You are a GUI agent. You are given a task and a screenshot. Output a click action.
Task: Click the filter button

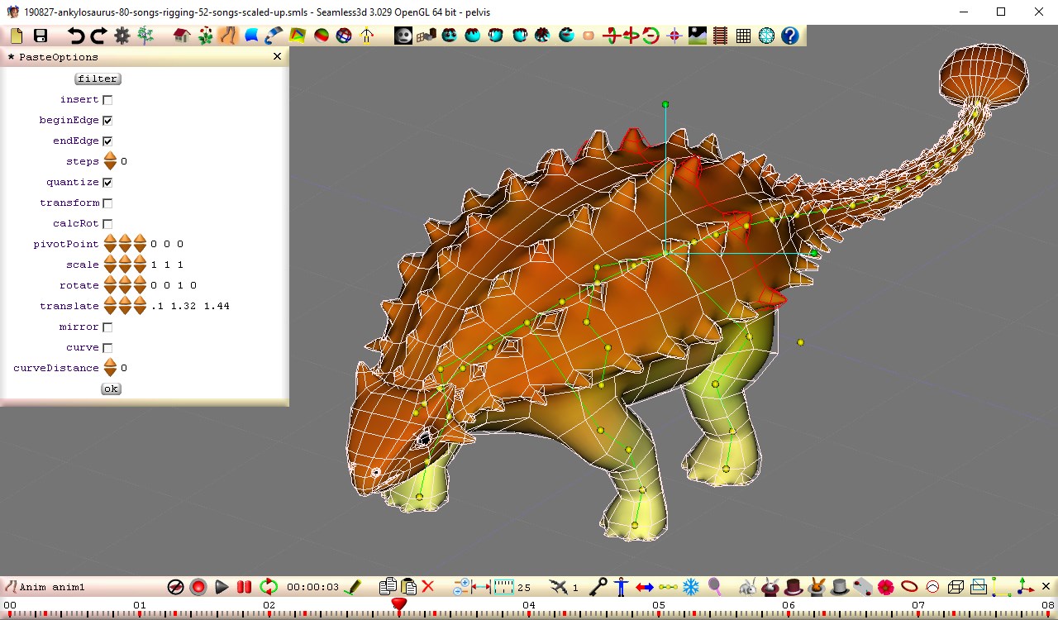pyautogui.click(x=98, y=78)
